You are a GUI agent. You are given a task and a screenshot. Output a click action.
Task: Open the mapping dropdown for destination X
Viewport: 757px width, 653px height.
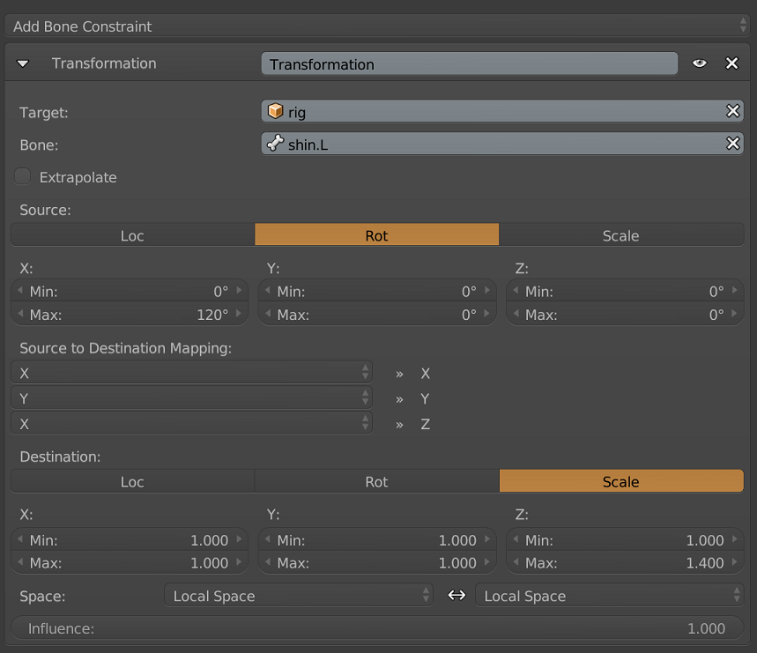click(x=191, y=373)
